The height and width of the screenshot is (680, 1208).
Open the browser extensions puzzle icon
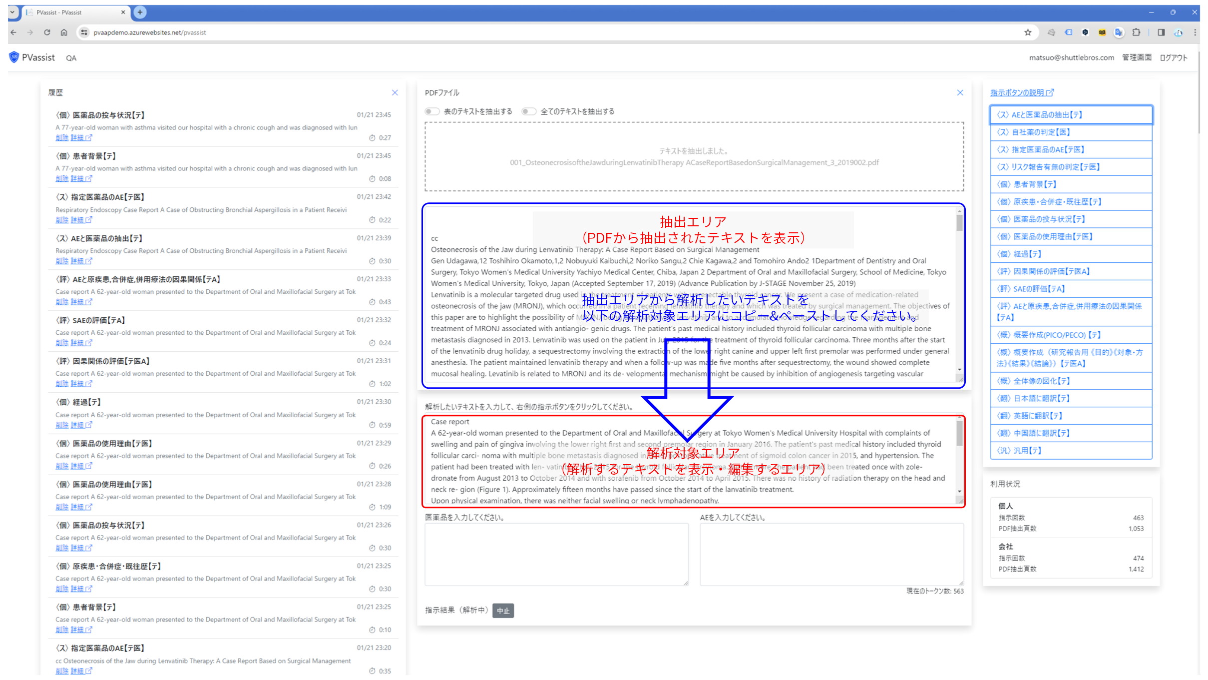[1136, 32]
